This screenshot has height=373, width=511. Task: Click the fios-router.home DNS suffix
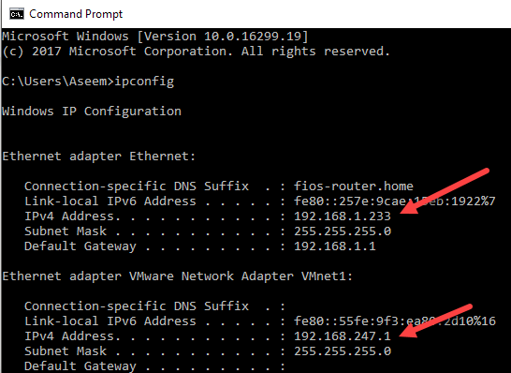pyautogui.click(x=354, y=186)
